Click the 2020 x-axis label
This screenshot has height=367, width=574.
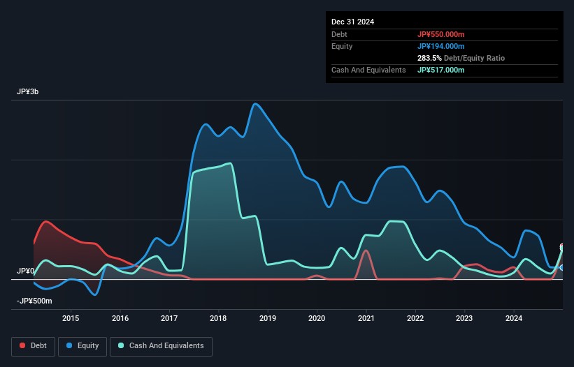click(317, 319)
